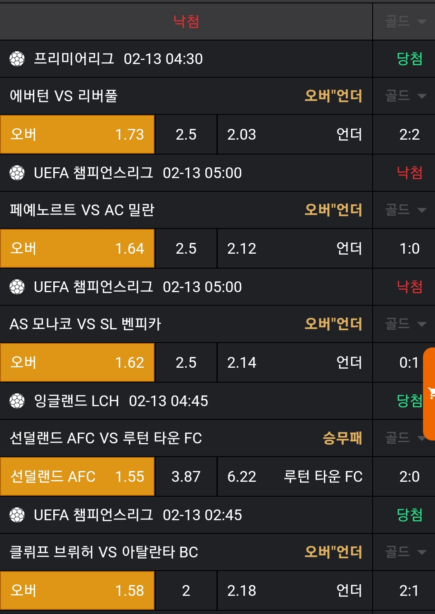Click 루턴 타운 FC 6.22 odds
This screenshot has width=435, height=614.
click(x=295, y=477)
